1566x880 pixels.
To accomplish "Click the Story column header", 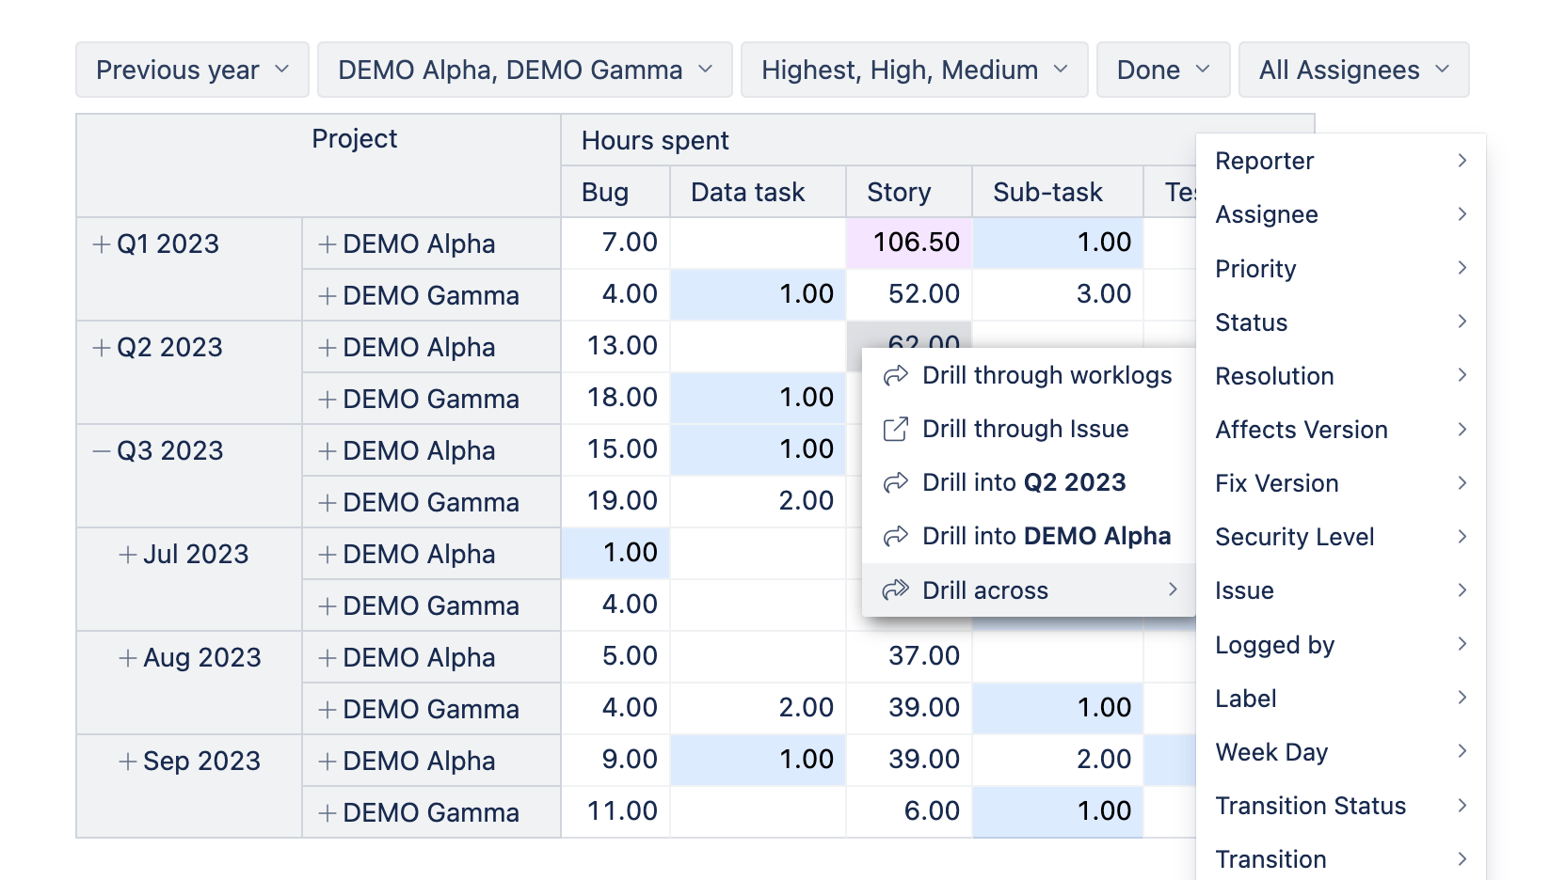I will click(909, 192).
